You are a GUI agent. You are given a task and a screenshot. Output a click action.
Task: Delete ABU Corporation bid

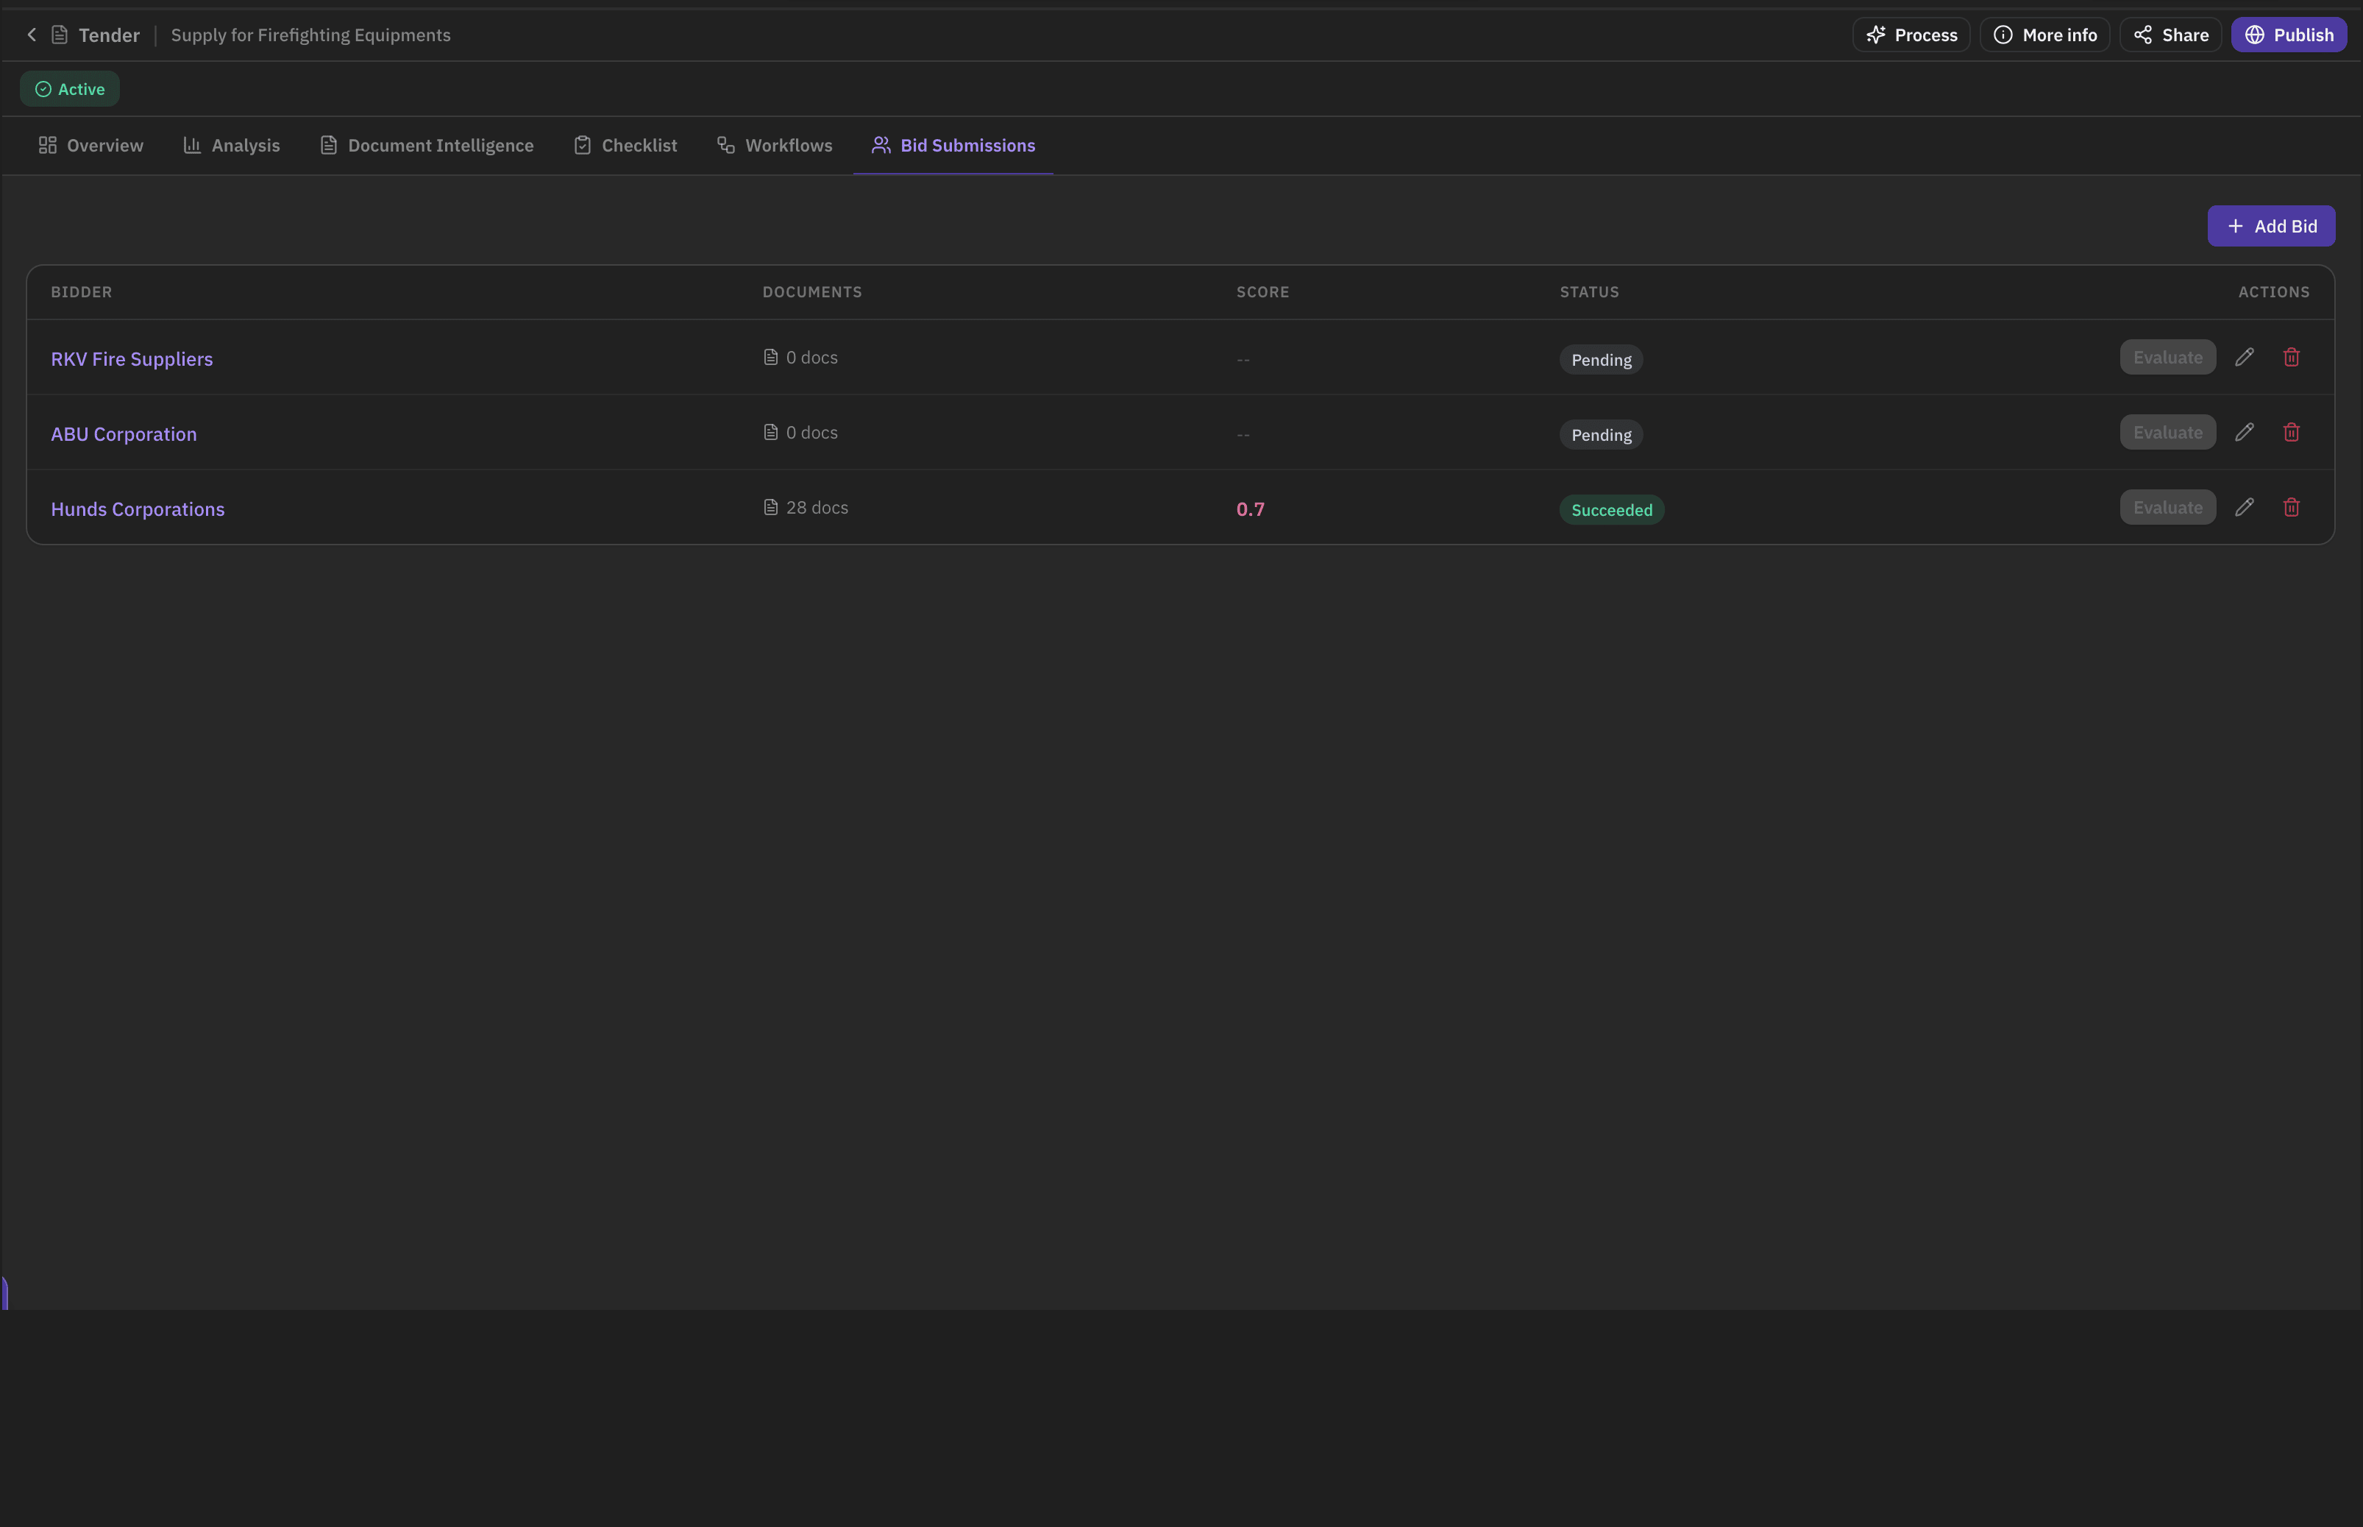[2292, 432]
